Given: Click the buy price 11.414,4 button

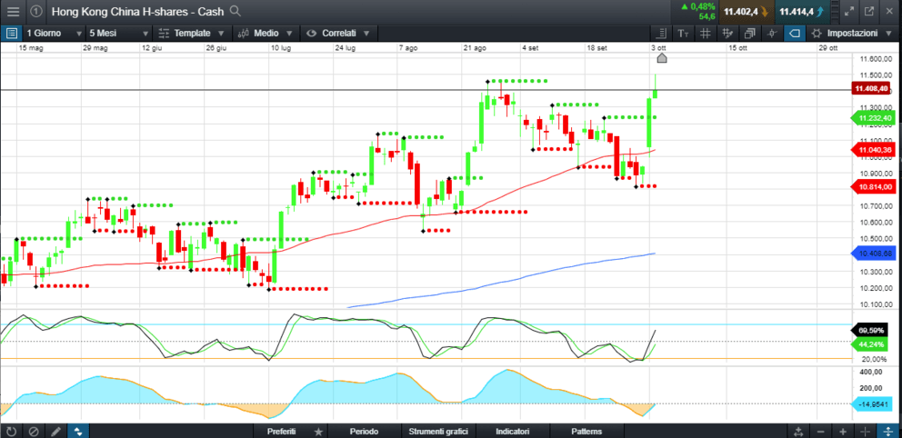Looking at the screenshot, I should pos(801,11).
